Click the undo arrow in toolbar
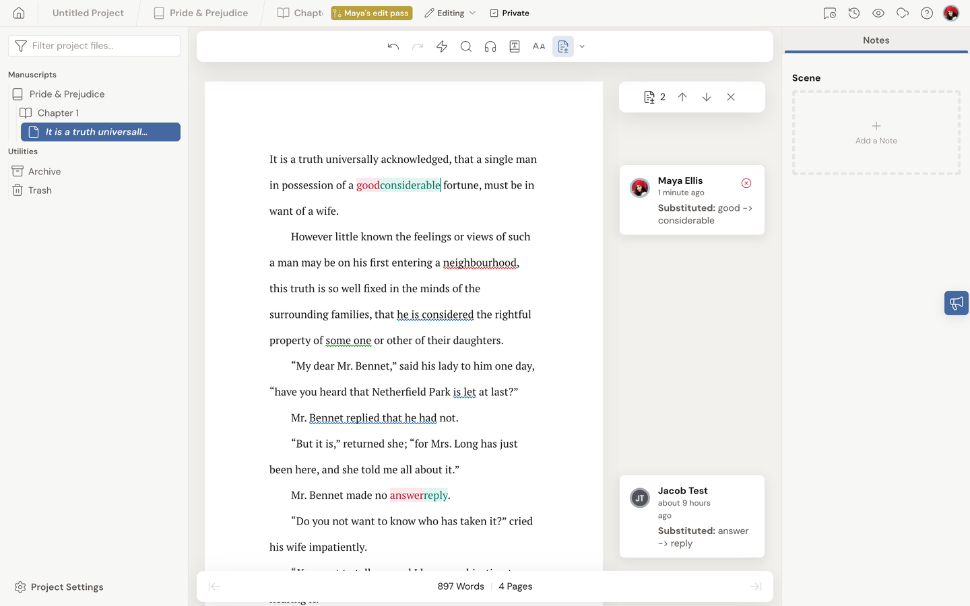970x606 pixels. tap(393, 46)
